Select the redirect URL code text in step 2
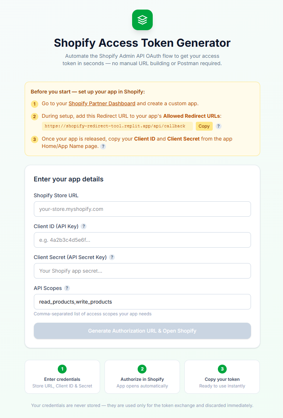Viewport: 283px width, 418px height. pos(115,126)
